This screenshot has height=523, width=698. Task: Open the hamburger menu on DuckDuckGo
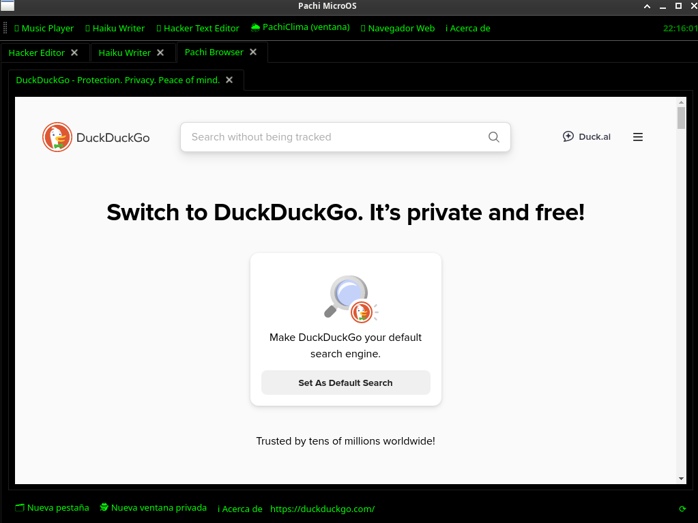coord(638,137)
